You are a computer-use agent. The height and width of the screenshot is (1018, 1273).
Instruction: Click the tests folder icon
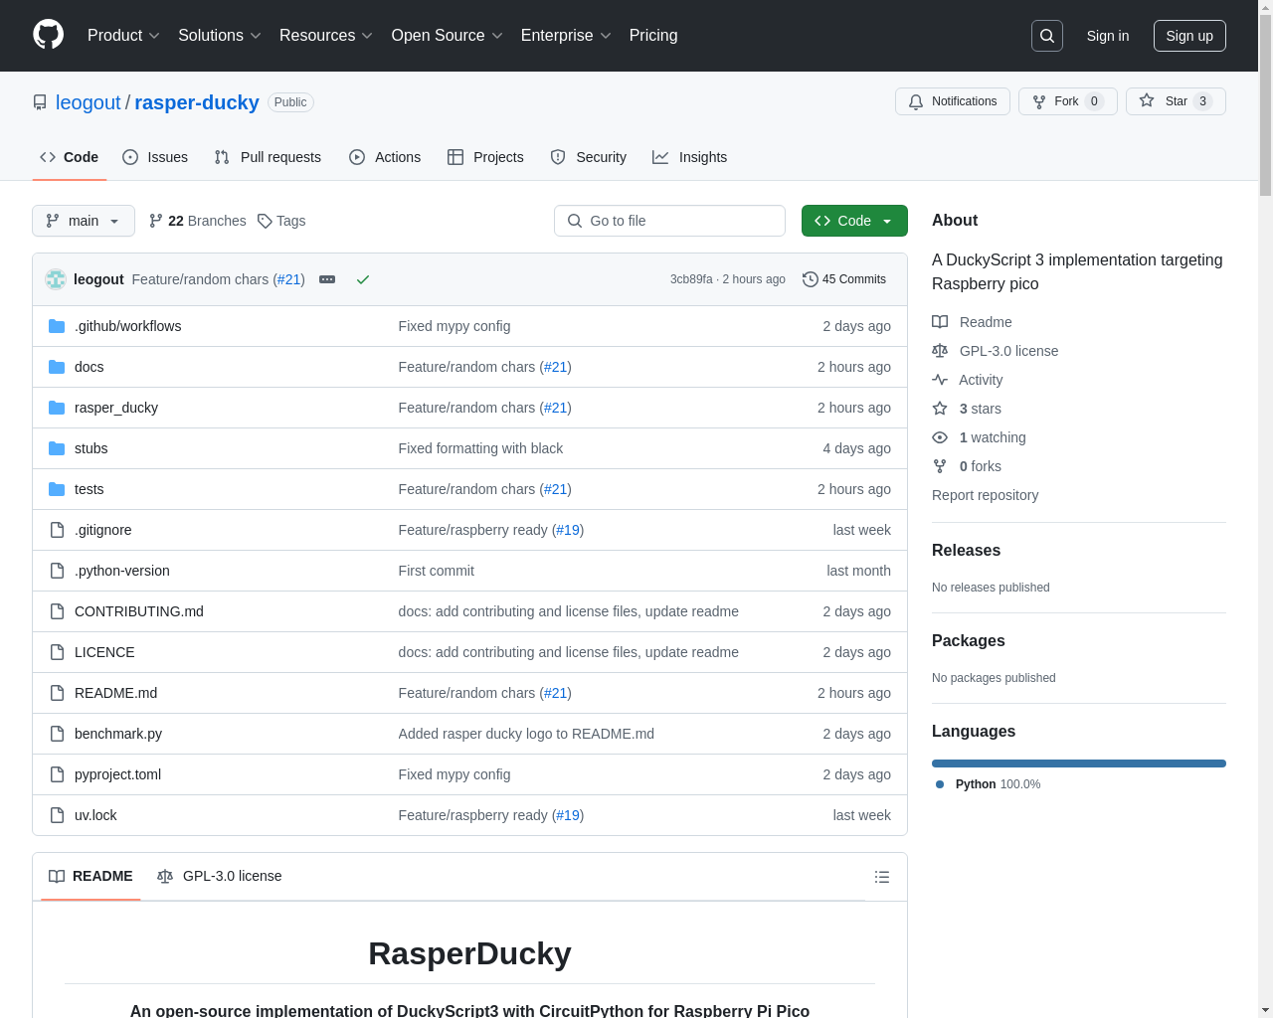point(57,489)
